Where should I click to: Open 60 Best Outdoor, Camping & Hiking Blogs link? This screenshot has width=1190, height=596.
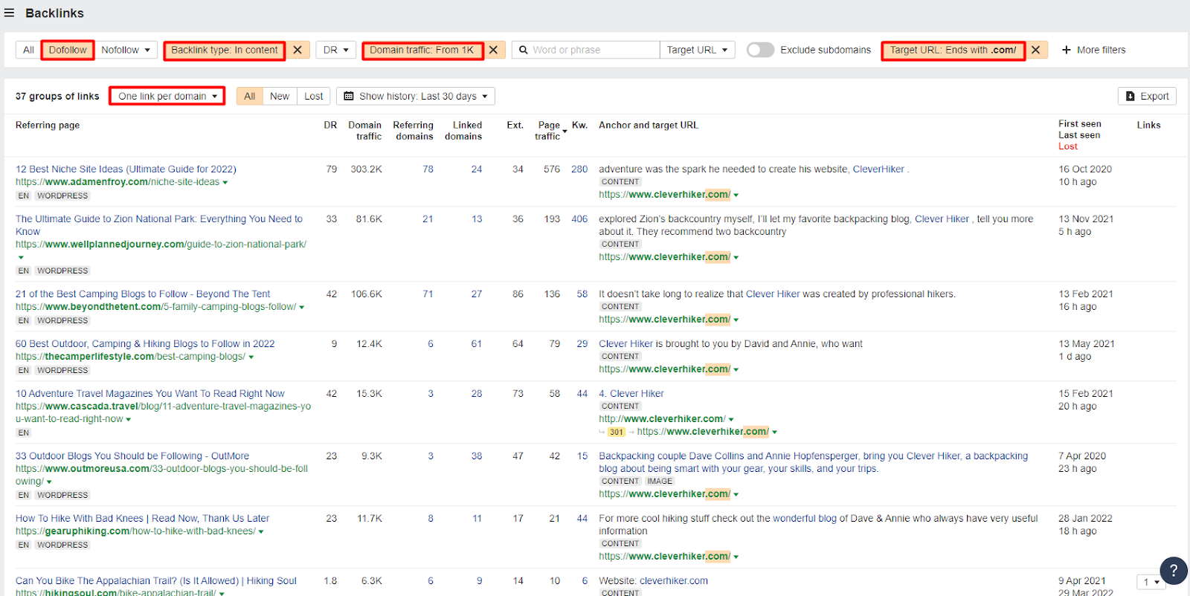pyautogui.click(x=145, y=343)
